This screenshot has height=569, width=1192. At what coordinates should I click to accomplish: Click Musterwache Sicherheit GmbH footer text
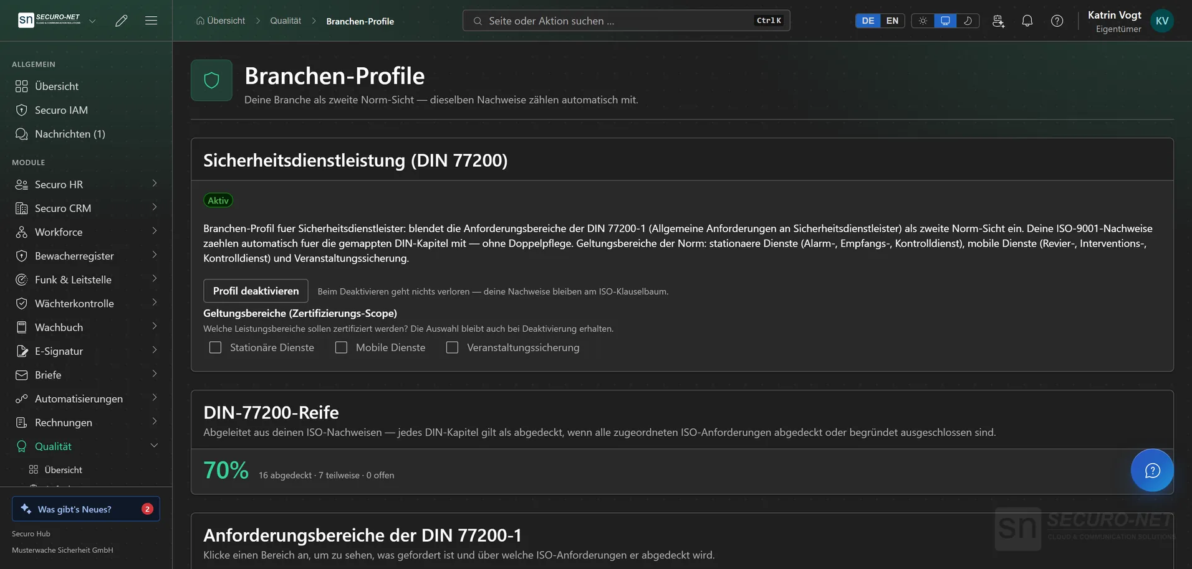[x=62, y=550]
